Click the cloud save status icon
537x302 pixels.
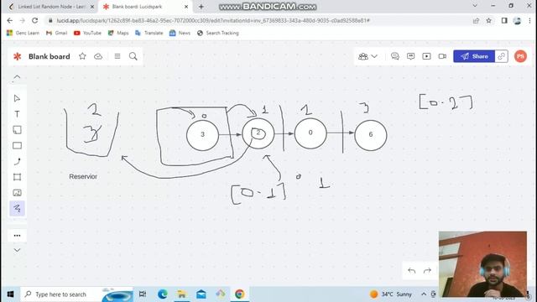pos(98,56)
